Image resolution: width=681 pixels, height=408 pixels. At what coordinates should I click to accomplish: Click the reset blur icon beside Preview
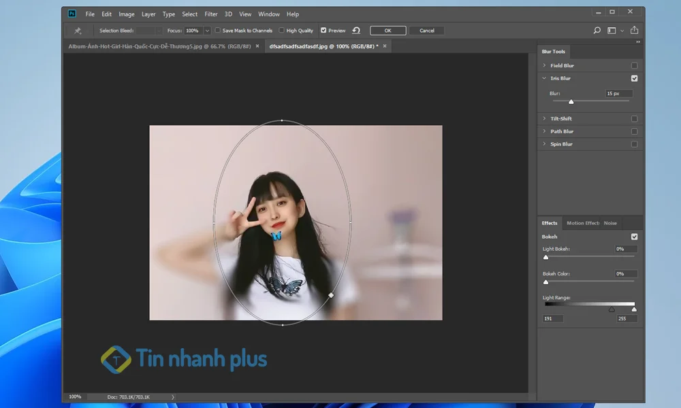point(356,31)
